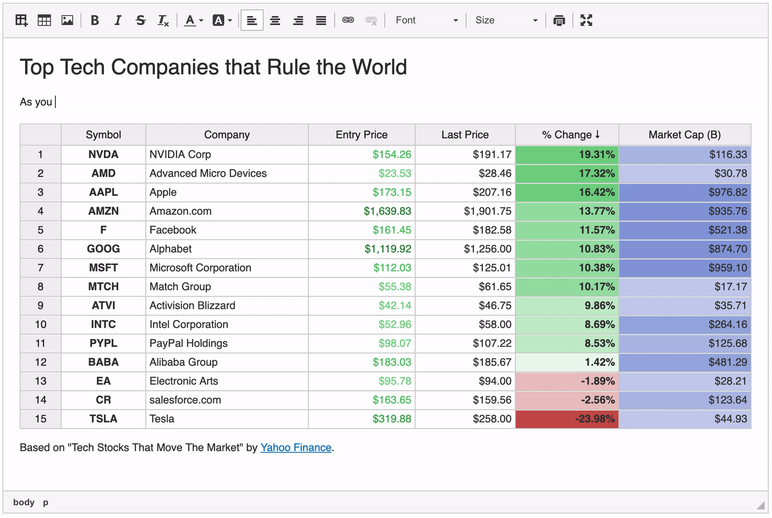This screenshot has width=772, height=518.
Task: Select the salesforce.com company cell
Action: point(227,400)
